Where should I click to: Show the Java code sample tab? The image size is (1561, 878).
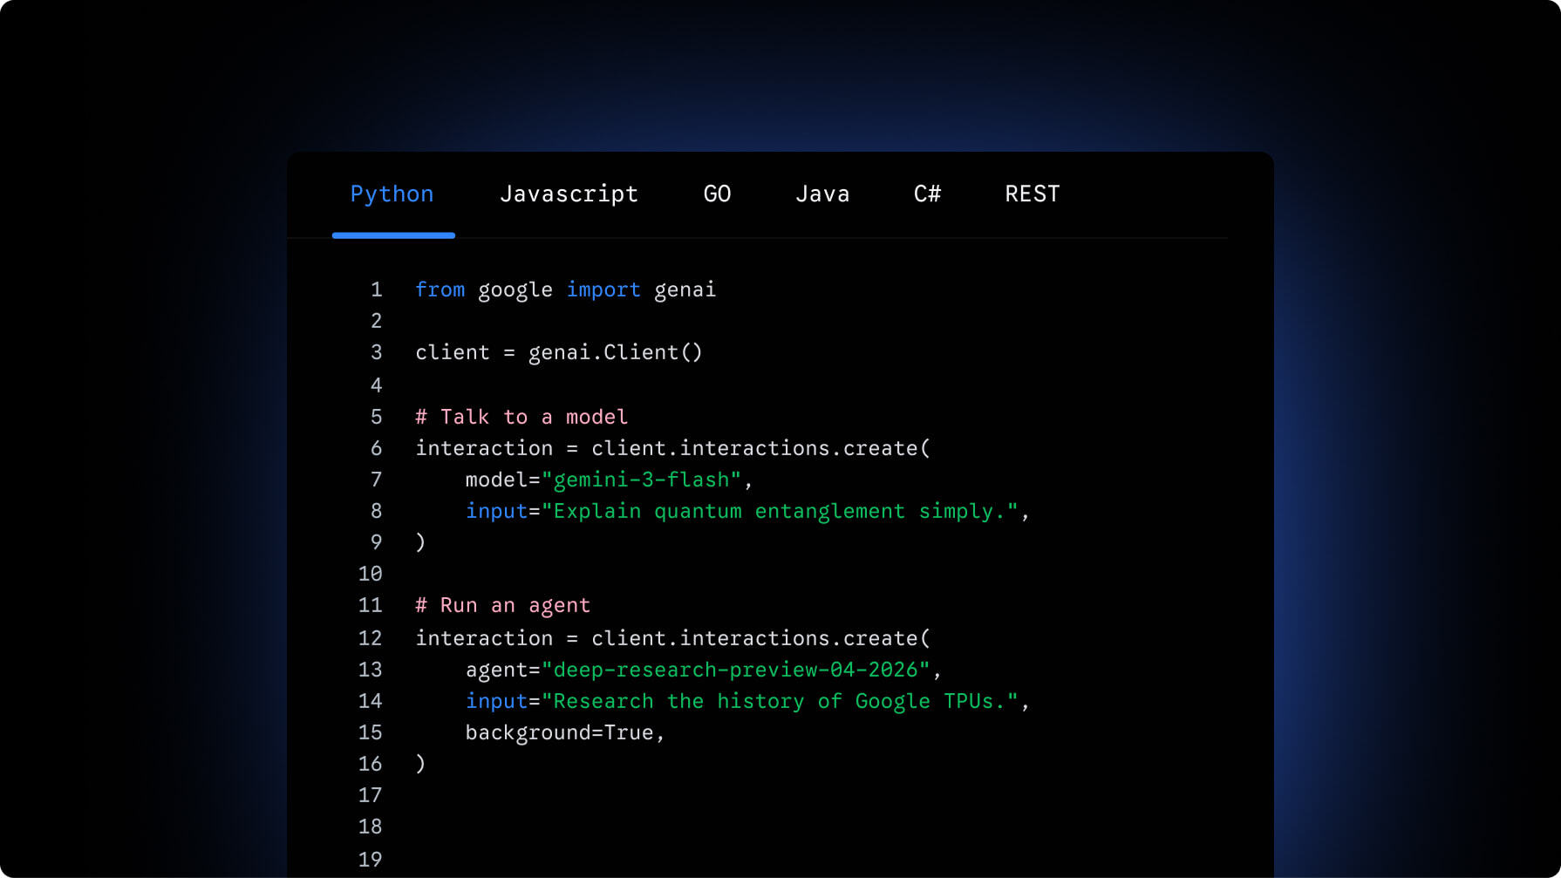pyautogui.click(x=822, y=194)
